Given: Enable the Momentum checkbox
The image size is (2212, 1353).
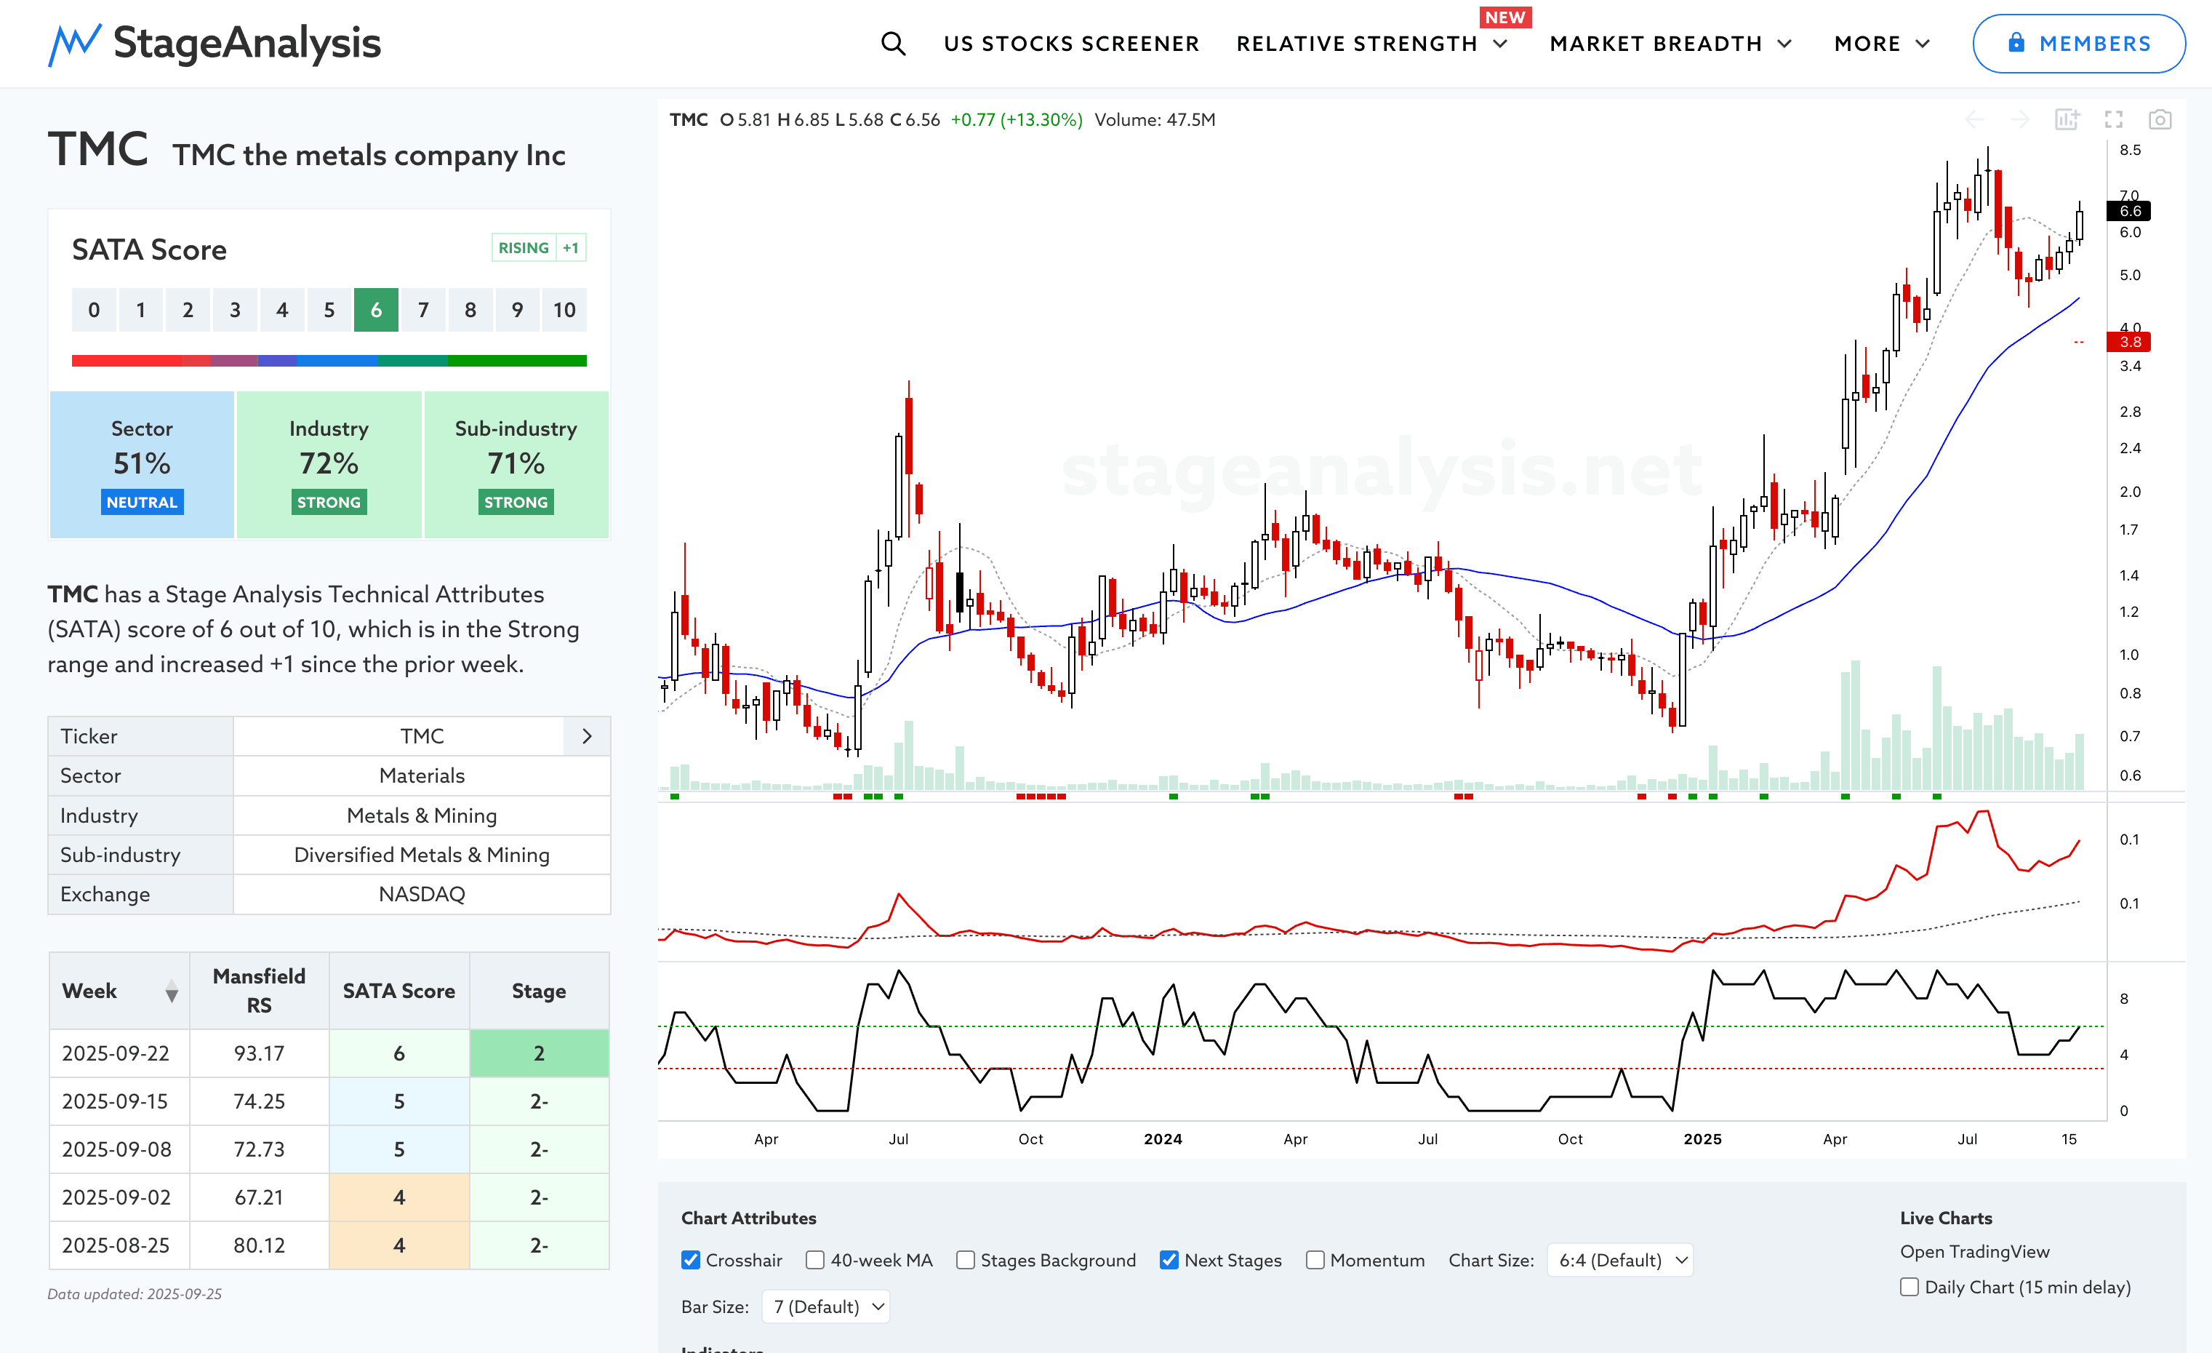Looking at the screenshot, I should [x=1314, y=1260].
